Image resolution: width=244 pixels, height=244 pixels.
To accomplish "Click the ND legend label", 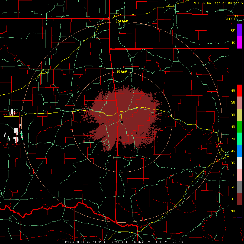I will click(x=233, y=211).
